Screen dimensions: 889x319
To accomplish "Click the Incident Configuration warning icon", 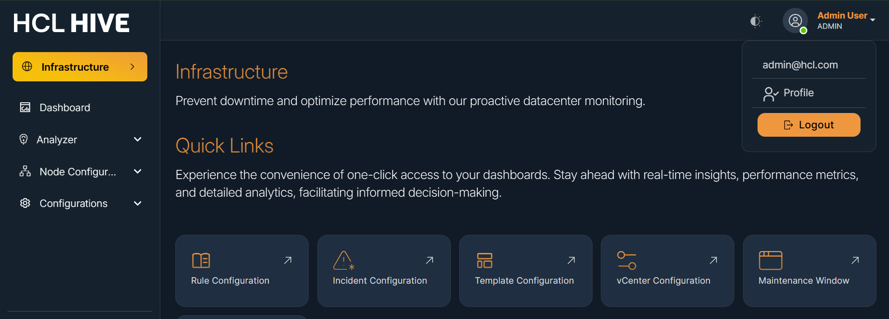I will coord(344,260).
